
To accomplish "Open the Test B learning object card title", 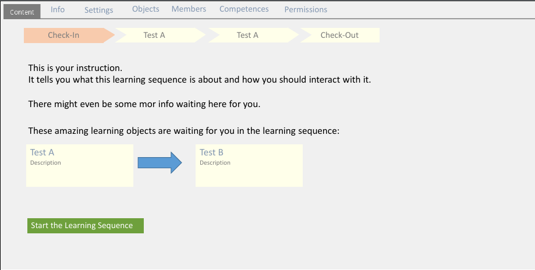I will pyautogui.click(x=211, y=152).
